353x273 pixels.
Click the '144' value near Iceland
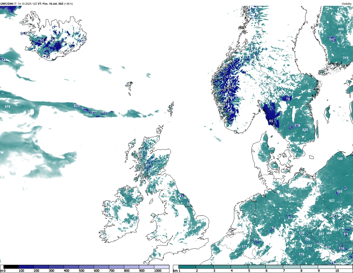pos(5,60)
